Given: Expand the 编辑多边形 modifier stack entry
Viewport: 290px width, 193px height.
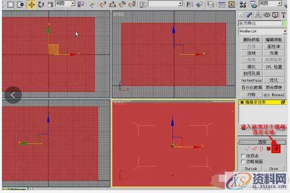Looking at the screenshot, I should pyautogui.click(x=242, y=102).
